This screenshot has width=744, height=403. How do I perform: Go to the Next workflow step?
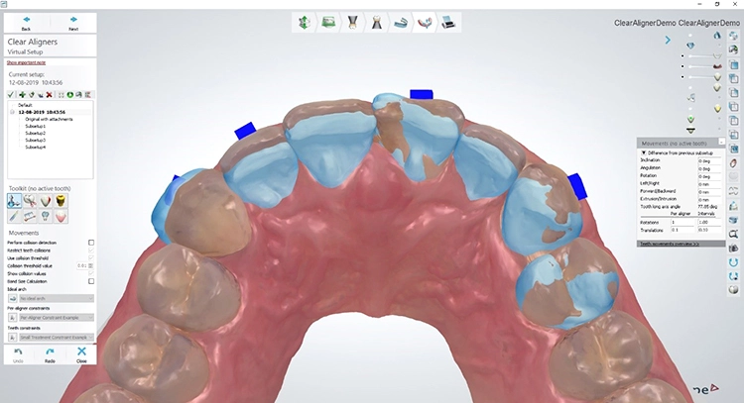tap(73, 23)
